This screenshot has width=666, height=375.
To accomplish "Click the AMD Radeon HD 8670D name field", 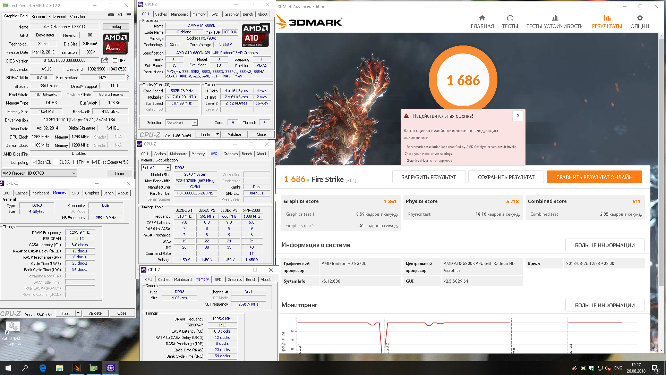I will [65, 27].
